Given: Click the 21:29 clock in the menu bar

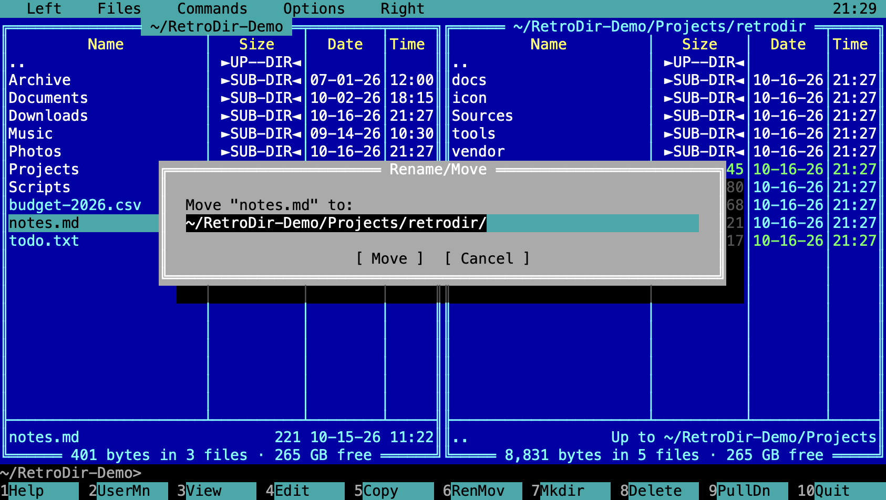Looking at the screenshot, I should (x=854, y=8).
